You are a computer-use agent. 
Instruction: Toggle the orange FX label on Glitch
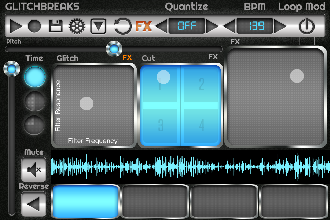click(x=127, y=57)
